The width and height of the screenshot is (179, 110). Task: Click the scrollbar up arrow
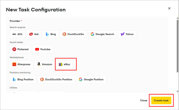[x=177, y=18]
